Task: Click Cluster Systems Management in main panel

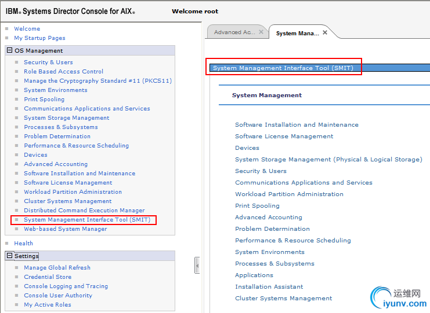Action: 284,299
